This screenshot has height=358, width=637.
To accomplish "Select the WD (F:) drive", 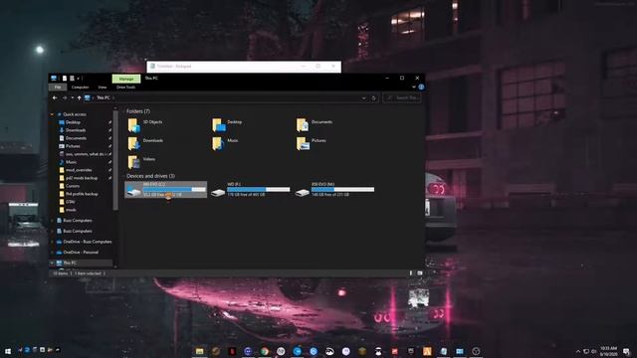I will coord(250,190).
